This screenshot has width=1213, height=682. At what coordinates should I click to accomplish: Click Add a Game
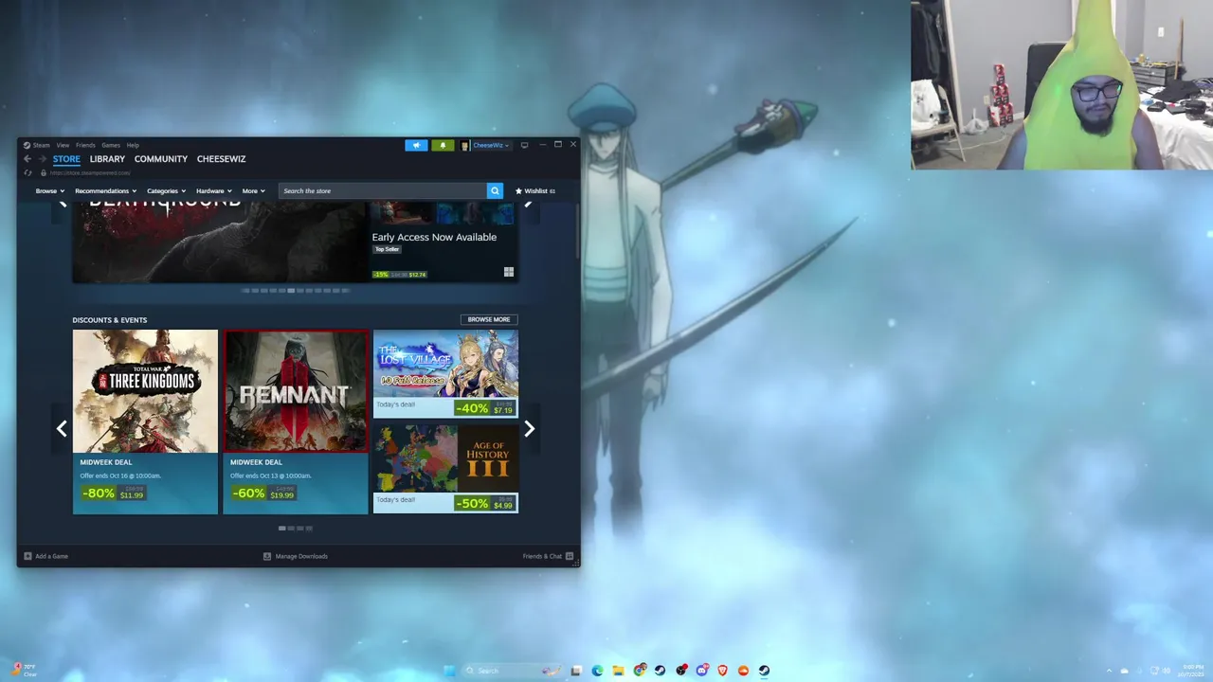tap(46, 556)
